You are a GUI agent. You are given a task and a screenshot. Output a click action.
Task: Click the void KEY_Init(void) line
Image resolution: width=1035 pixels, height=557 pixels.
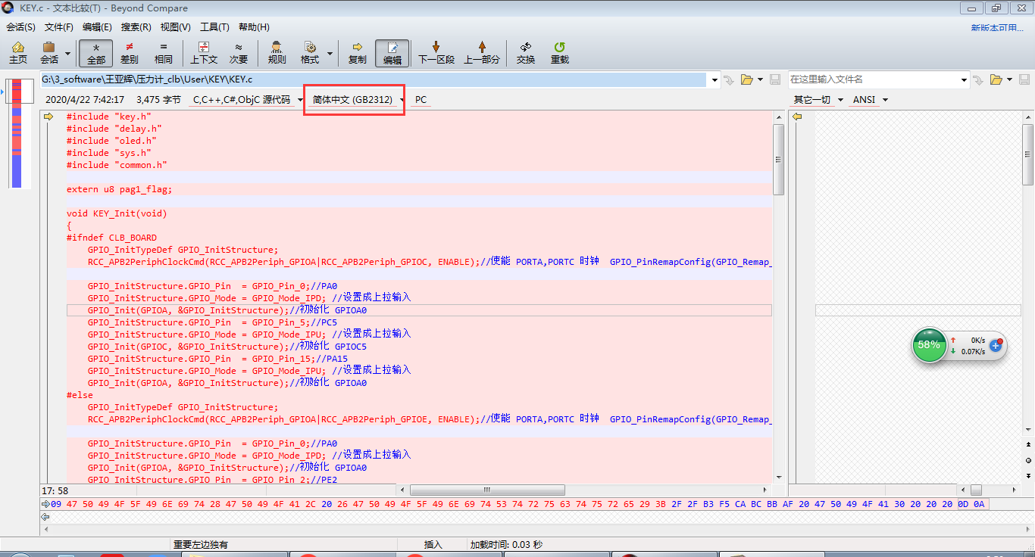(x=117, y=213)
